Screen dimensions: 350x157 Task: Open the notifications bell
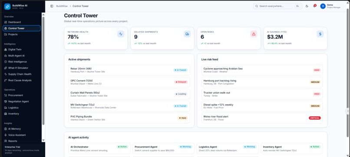314,6
